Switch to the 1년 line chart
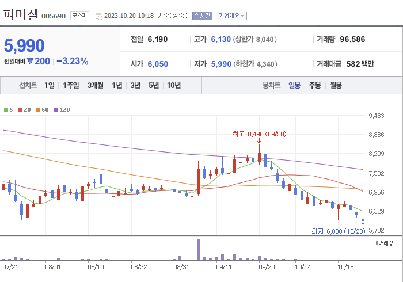The width and height of the screenshot is (403, 282). (117, 85)
